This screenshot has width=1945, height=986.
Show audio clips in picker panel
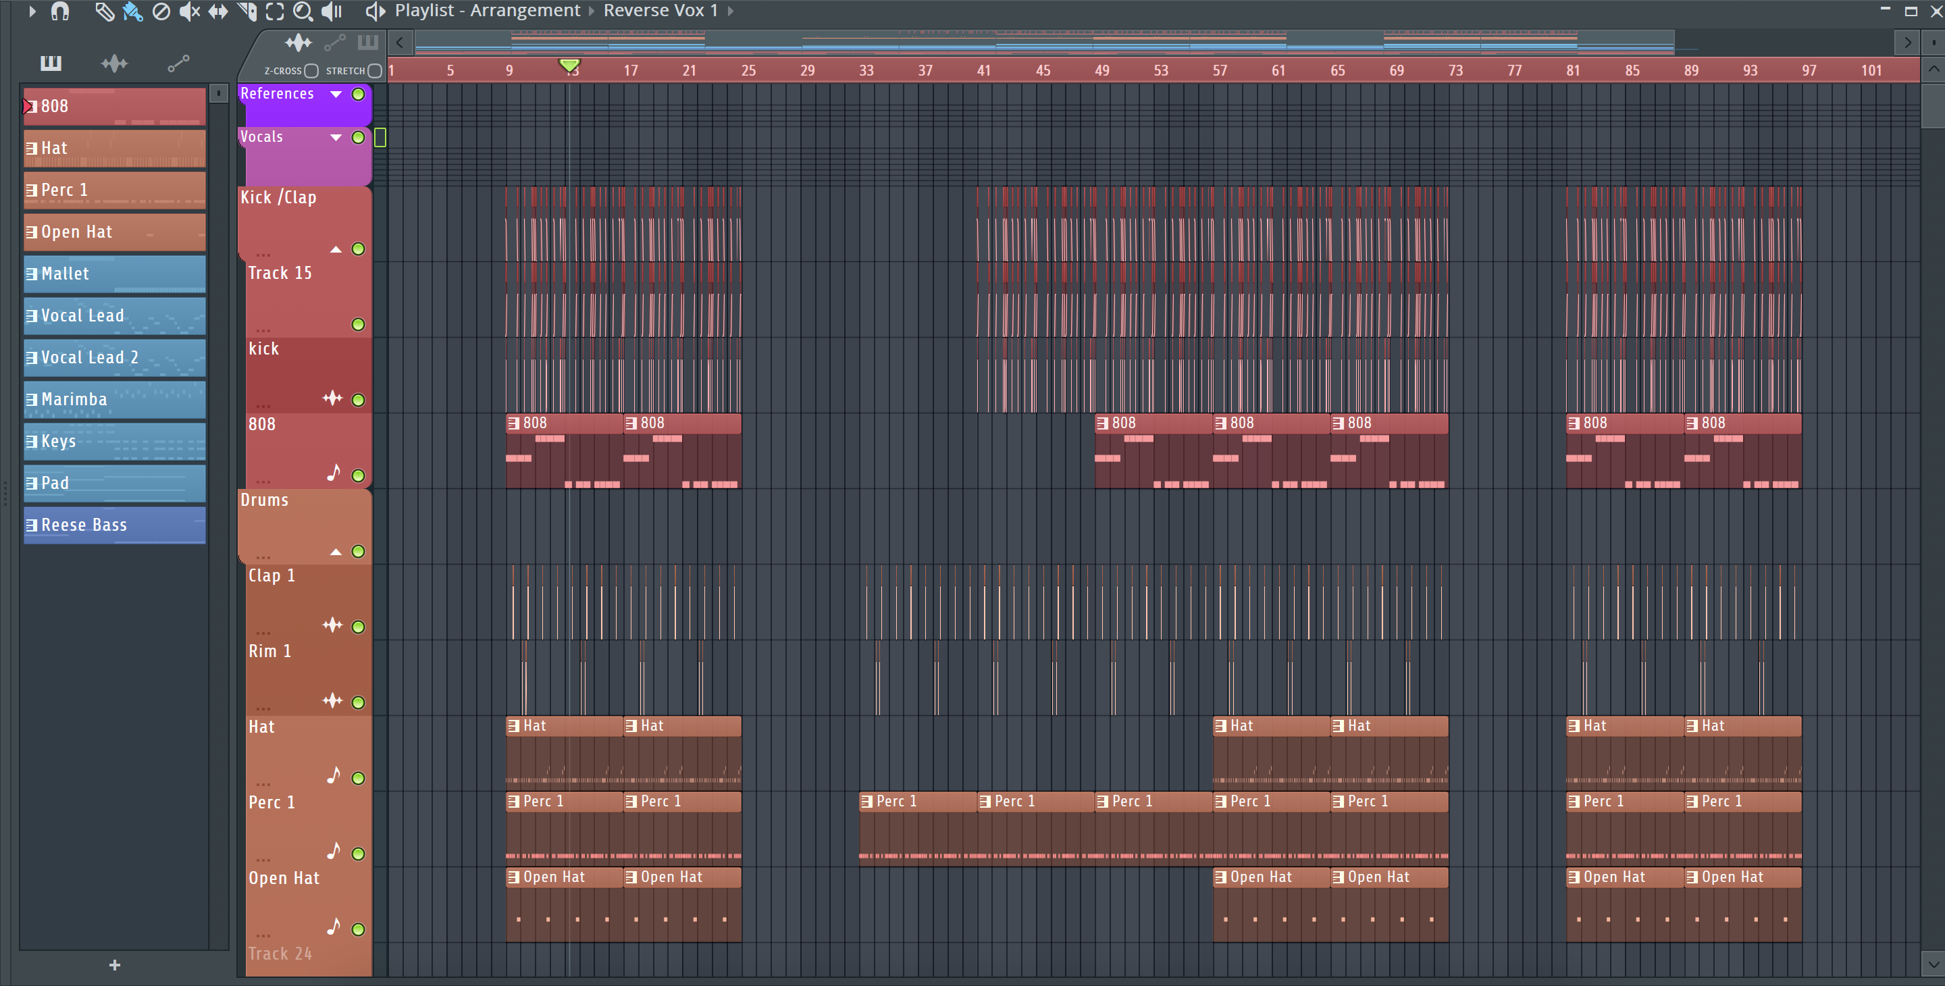114,63
